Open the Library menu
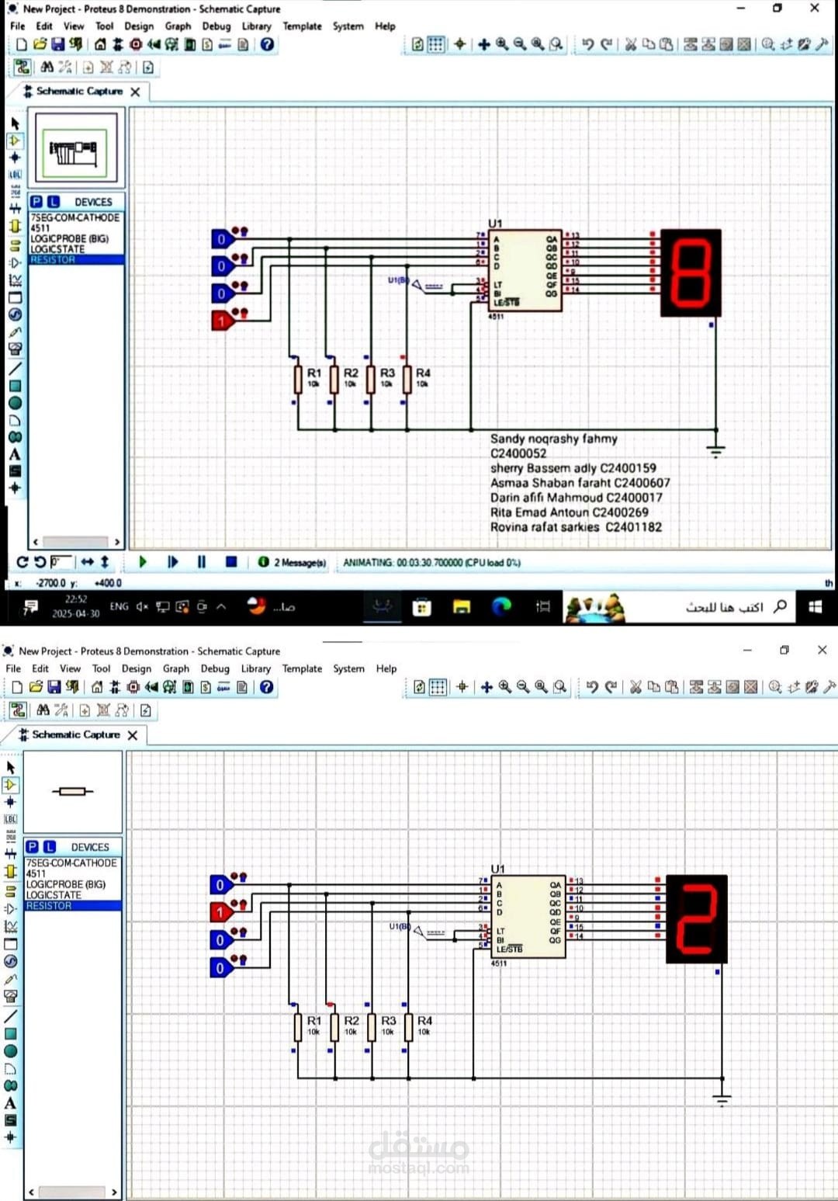This screenshot has height=1201, width=838. coord(257,26)
